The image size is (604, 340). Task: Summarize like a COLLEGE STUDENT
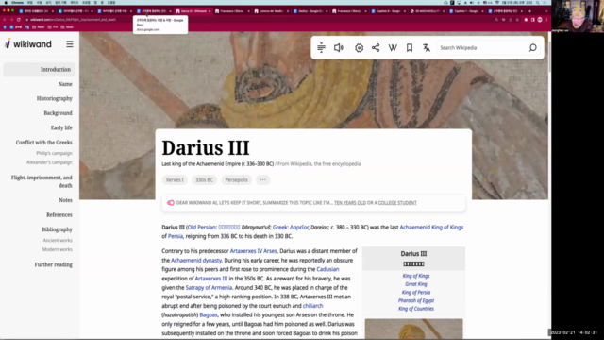point(397,203)
